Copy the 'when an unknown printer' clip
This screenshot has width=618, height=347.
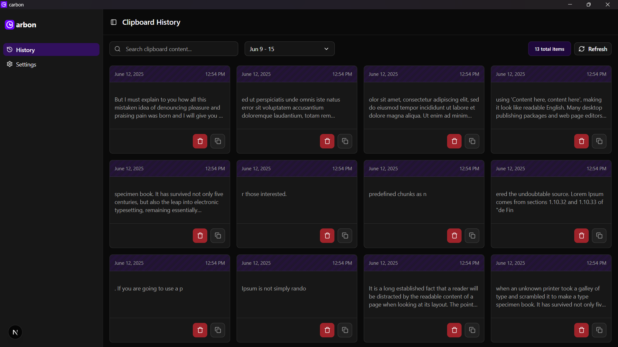coord(599,330)
